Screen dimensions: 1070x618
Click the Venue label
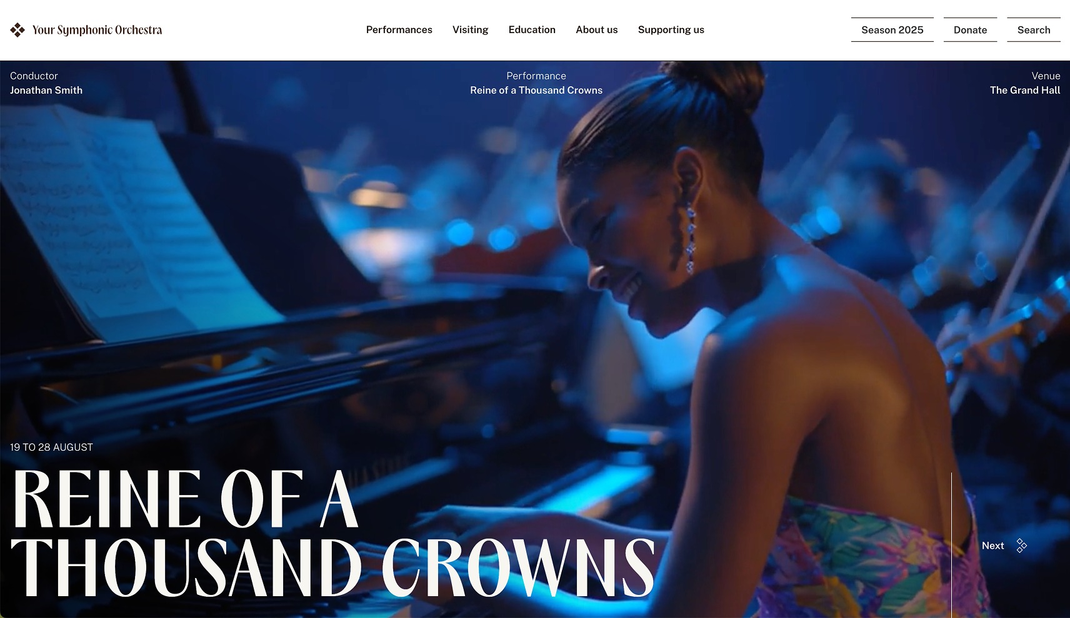pos(1046,76)
